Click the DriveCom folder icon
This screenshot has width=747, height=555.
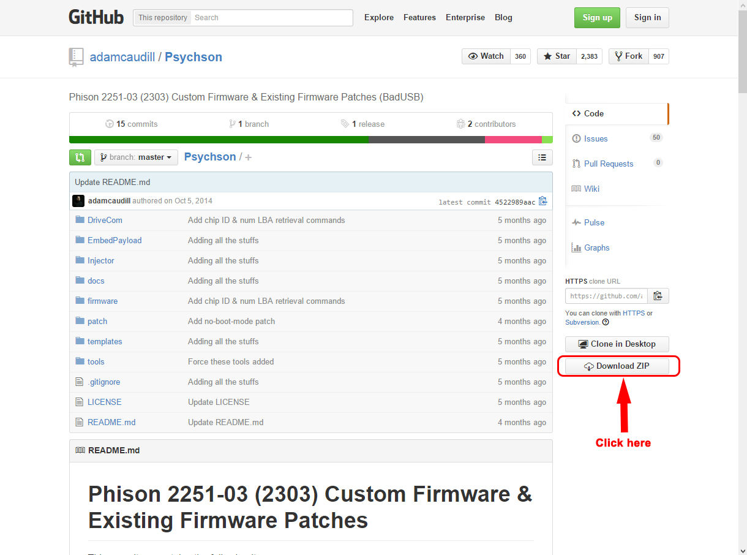coord(80,220)
